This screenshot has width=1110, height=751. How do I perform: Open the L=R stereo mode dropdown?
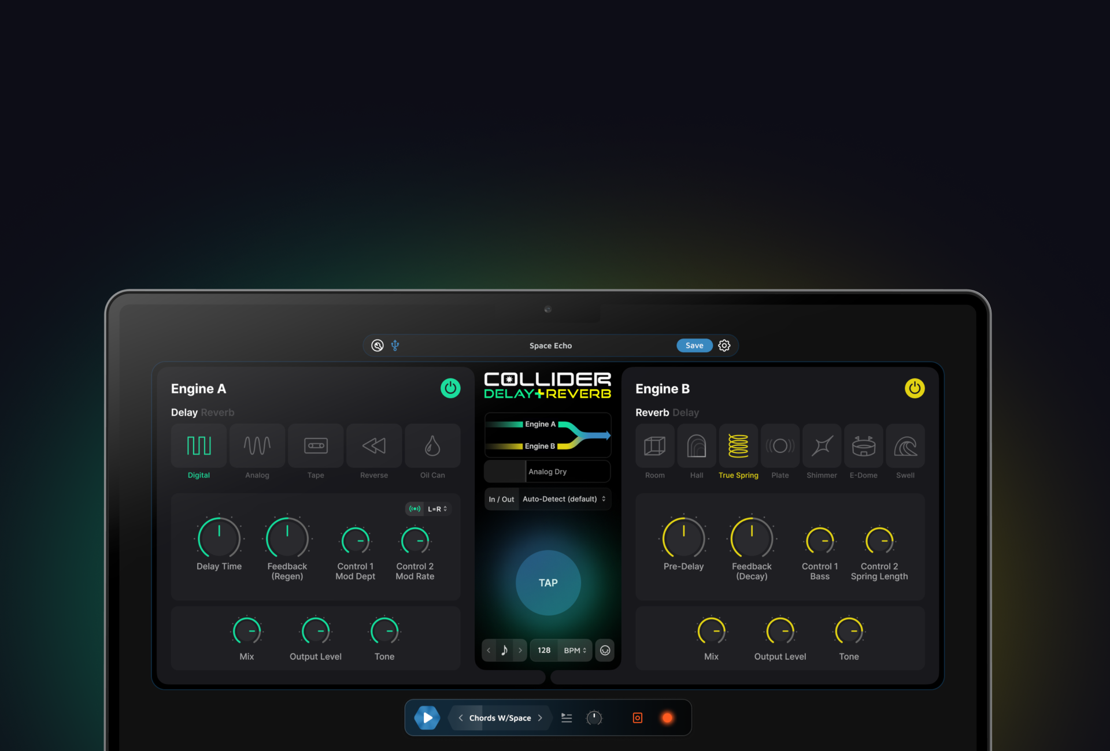pyautogui.click(x=438, y=509)
